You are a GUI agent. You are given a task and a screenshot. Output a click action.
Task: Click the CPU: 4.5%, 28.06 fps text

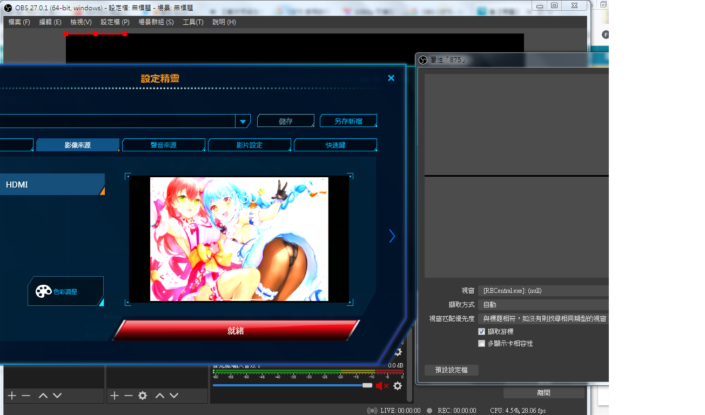point(518,411)
